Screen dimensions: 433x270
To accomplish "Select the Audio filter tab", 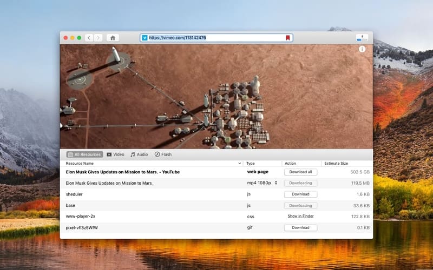I will [139, 154].
